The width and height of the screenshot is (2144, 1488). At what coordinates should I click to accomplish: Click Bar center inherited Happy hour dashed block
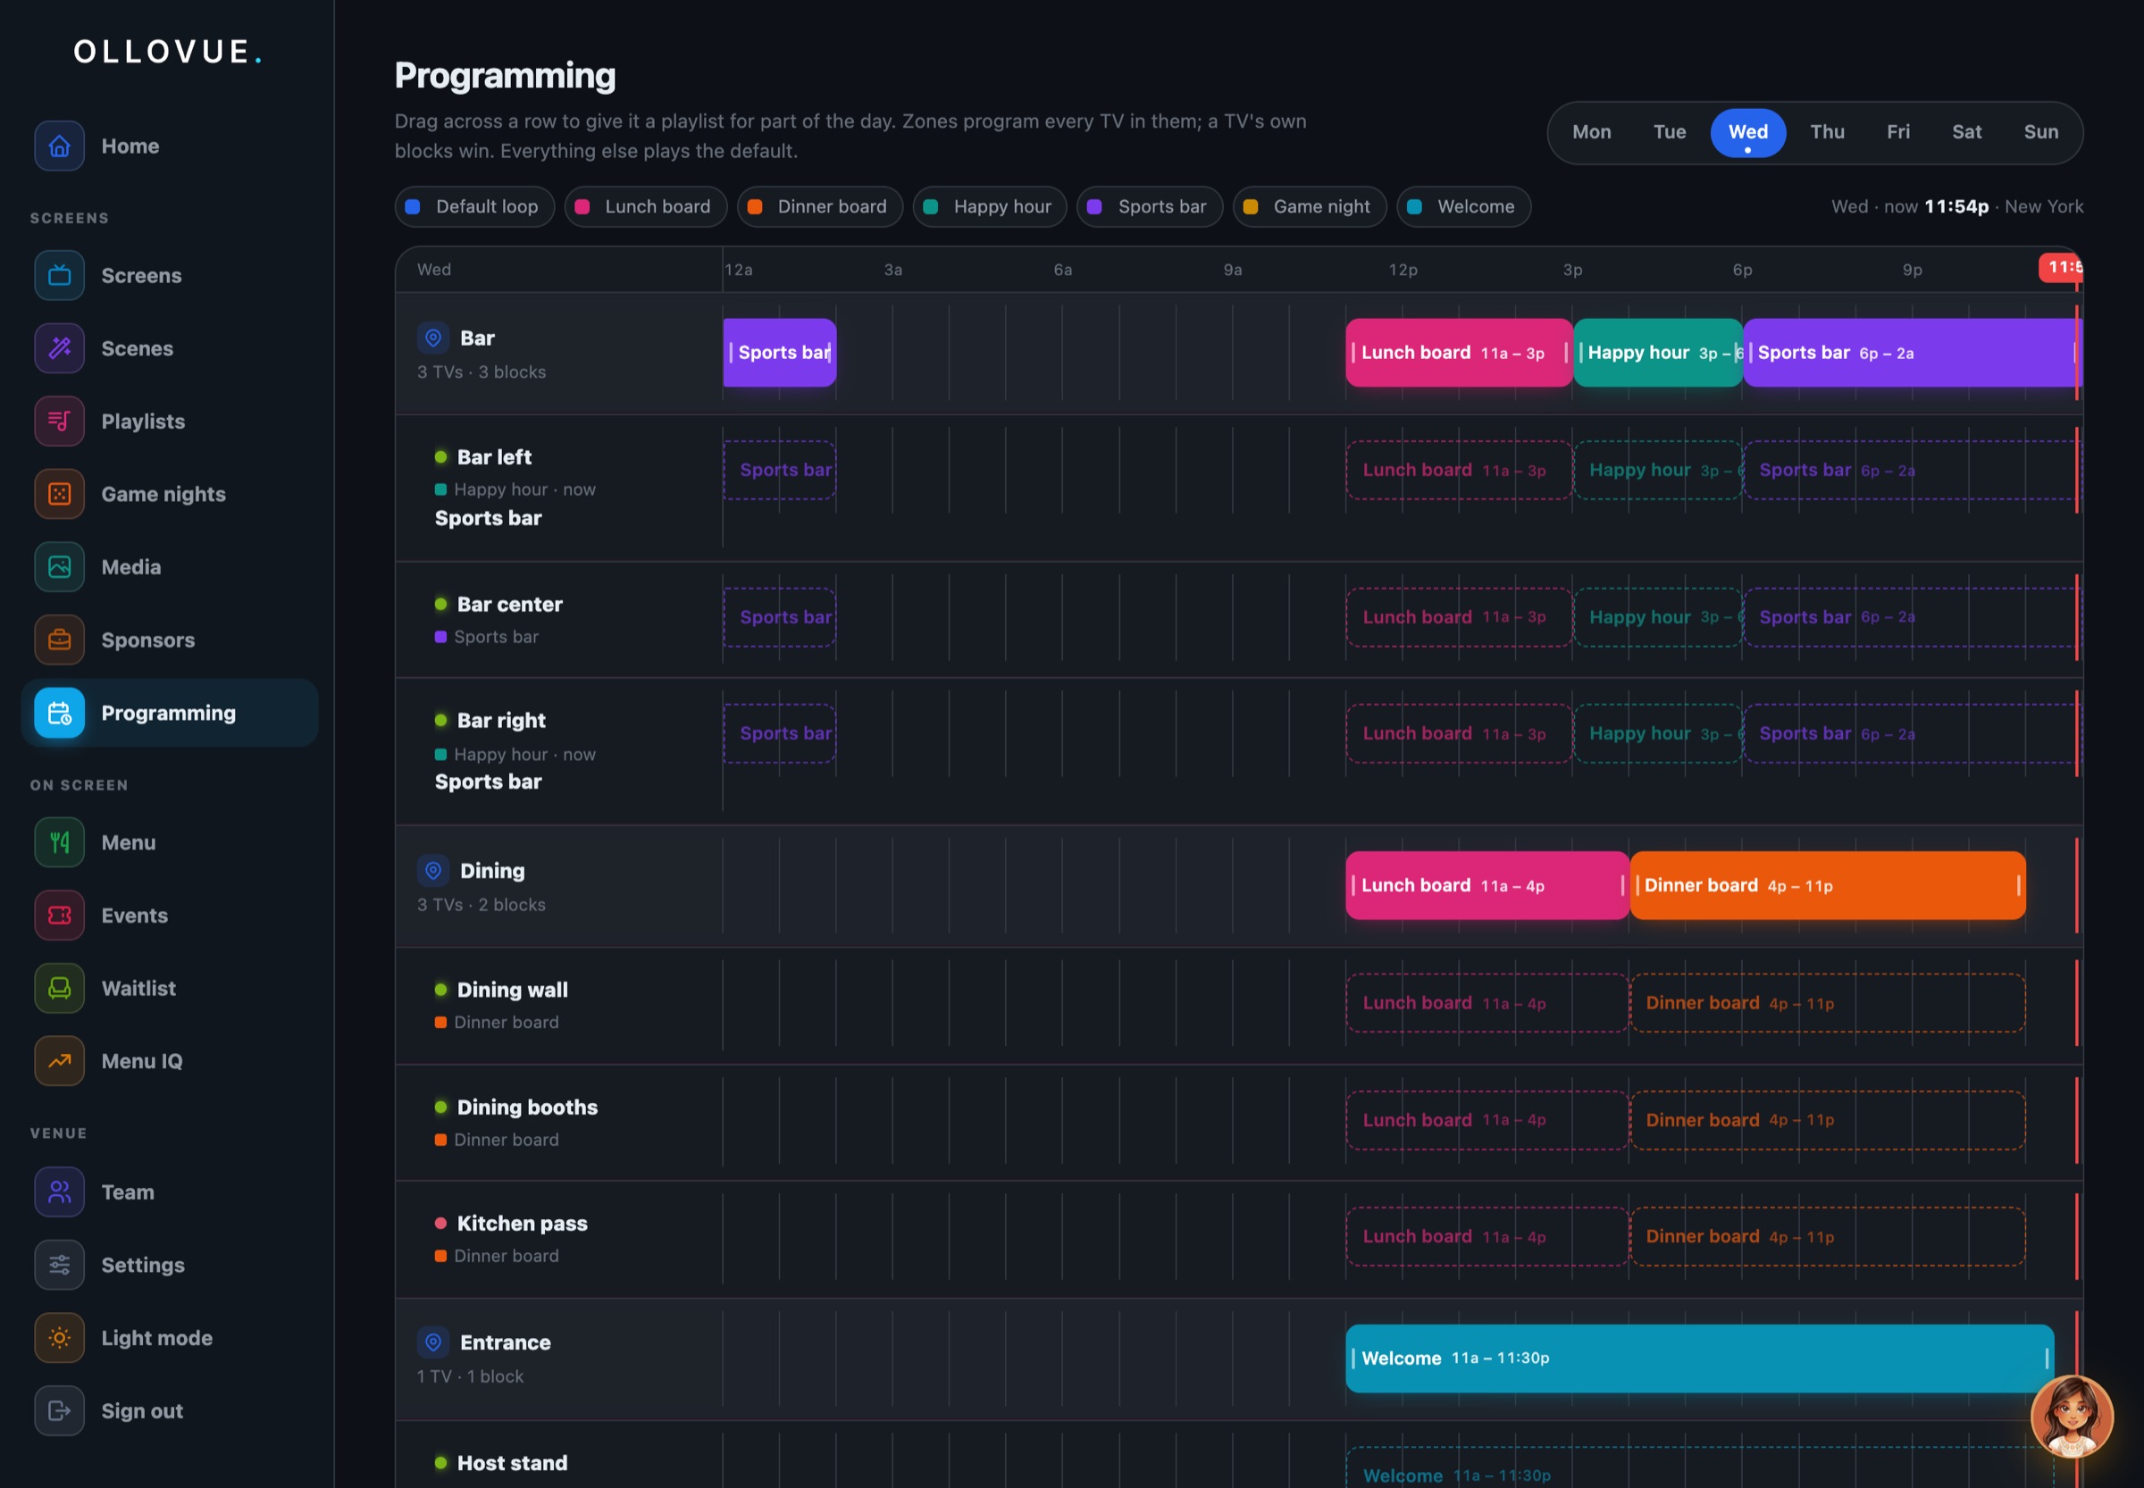(1657, 617)
